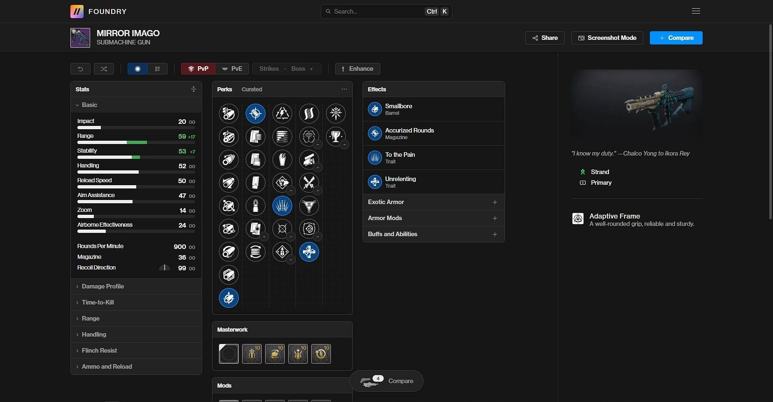
Task: Click the Range stat bar
Action: [136, 142]
